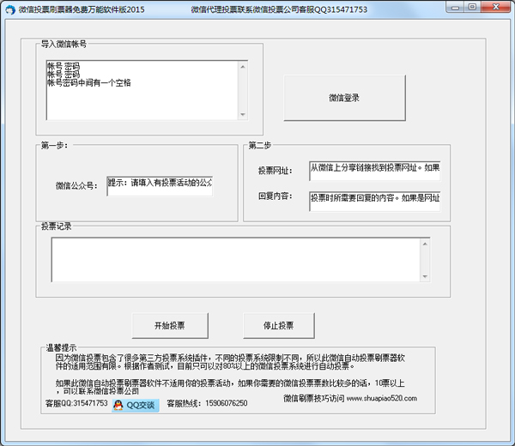Click the 投票网址 label

pyautogui.click(x=275, y=171)
